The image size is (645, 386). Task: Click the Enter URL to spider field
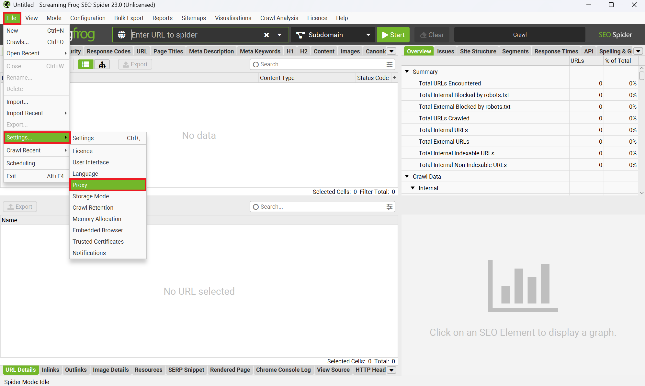tap(194, 35)
